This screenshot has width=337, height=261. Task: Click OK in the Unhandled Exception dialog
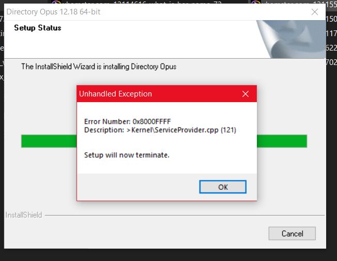(x=223, y=187)
